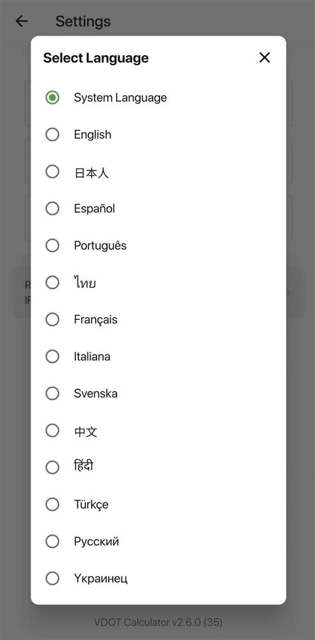Close the Select Language dialog
Image resolution: width=315 pixels, height=640 pixels.
click(264, 58)
